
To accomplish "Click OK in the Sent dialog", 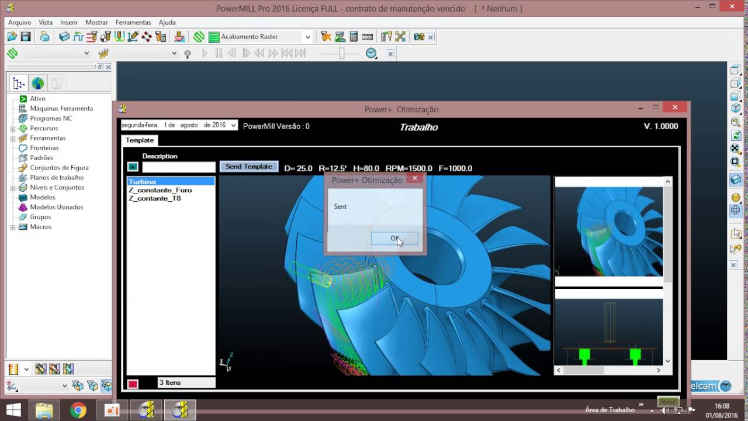I will coord(394,238).
